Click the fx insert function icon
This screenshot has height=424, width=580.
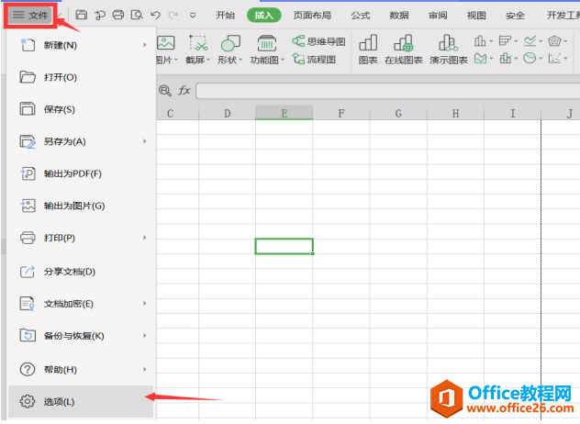coord(184,90)
